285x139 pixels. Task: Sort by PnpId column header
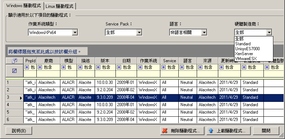point(30,61)
